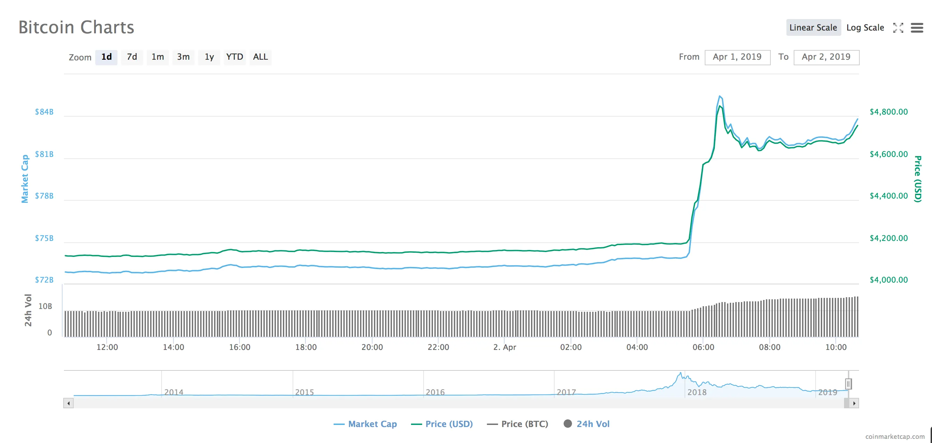Select the 1y zoom range

point(209,57)
